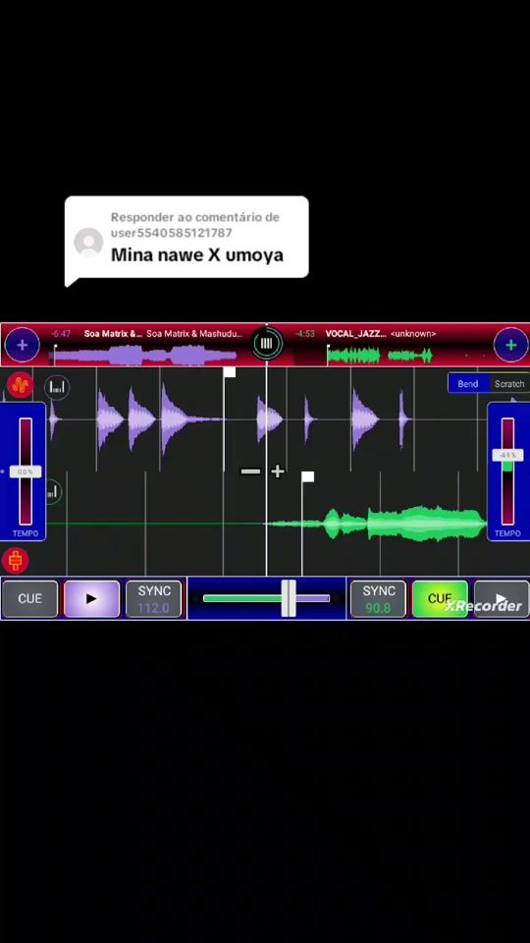Viewport: 530px width, 943px height.
Task: Start the right deck play button
Action: (x=502, y=598)
